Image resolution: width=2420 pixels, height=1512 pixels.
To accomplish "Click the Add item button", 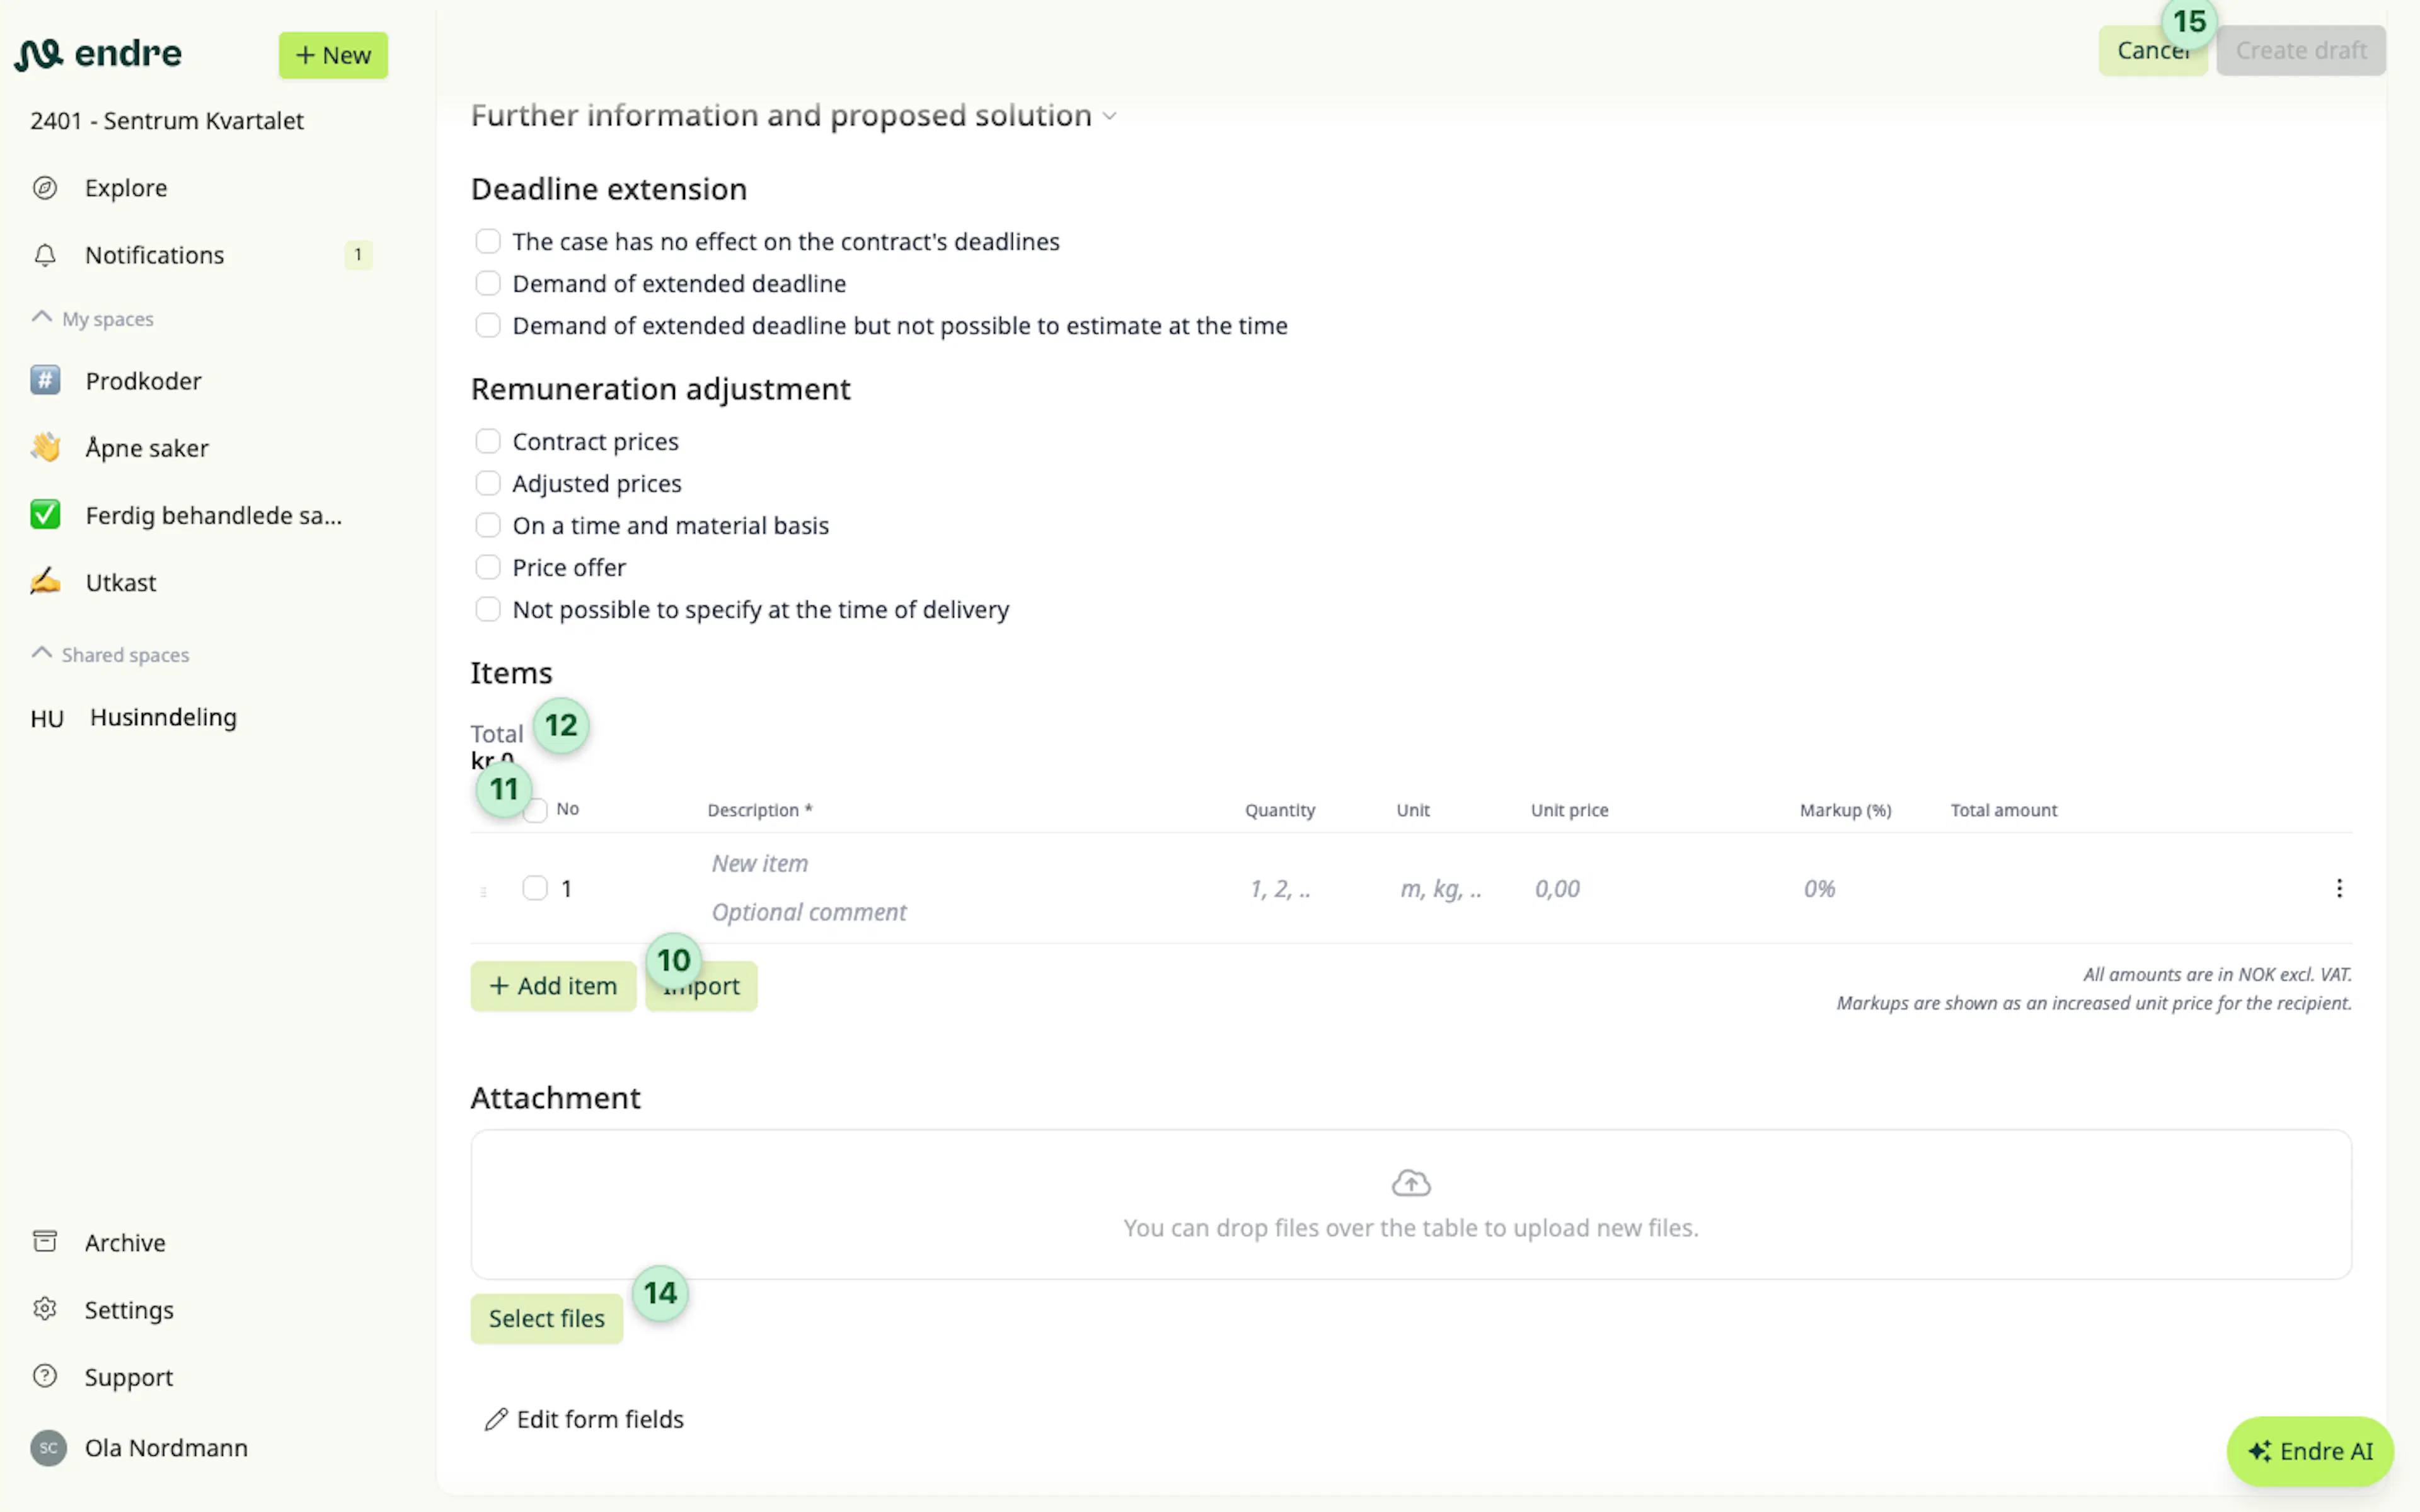I will [553, 986].
